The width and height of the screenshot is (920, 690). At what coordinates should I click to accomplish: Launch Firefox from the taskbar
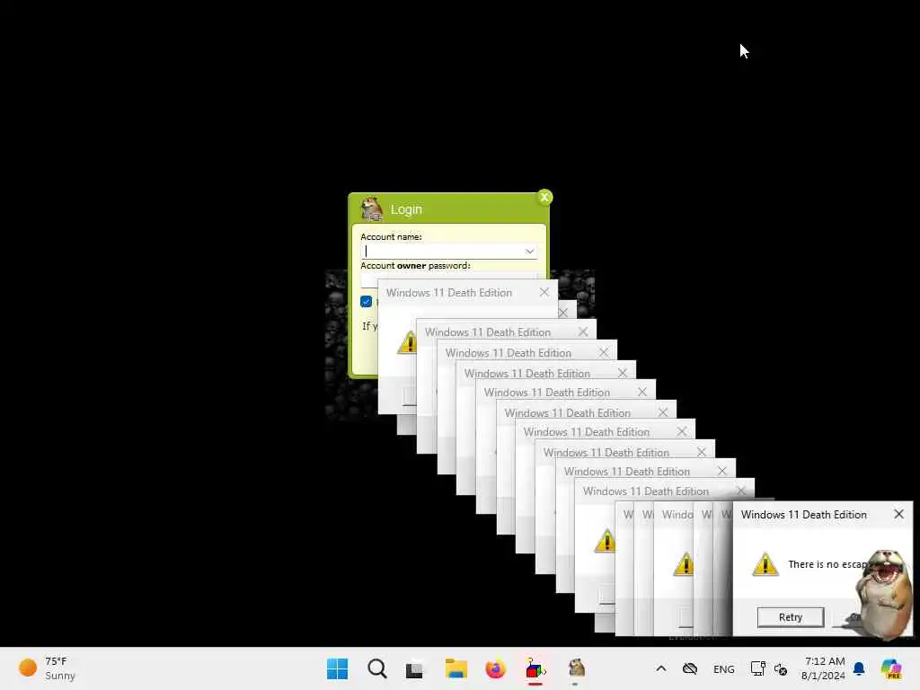[x=495, y=668]
